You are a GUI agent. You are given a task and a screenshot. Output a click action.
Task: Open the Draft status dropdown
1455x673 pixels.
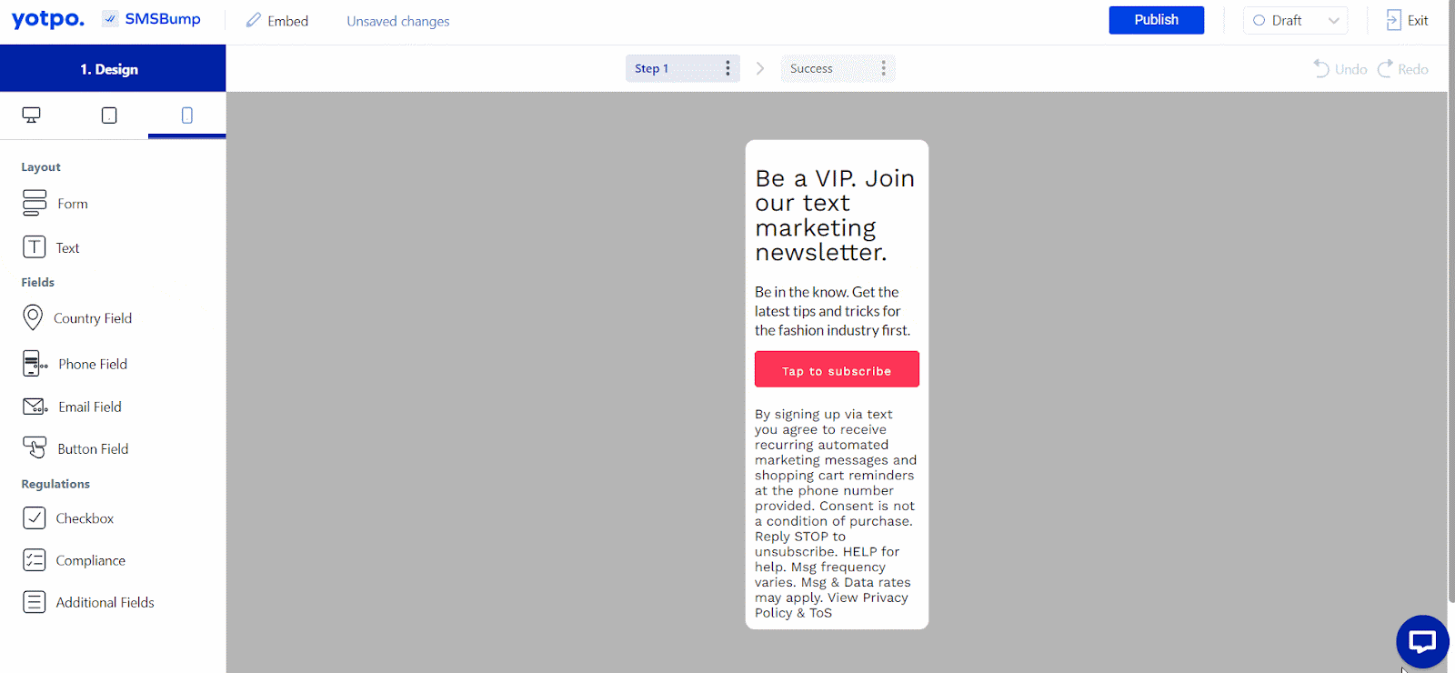tap(1295, 20)
